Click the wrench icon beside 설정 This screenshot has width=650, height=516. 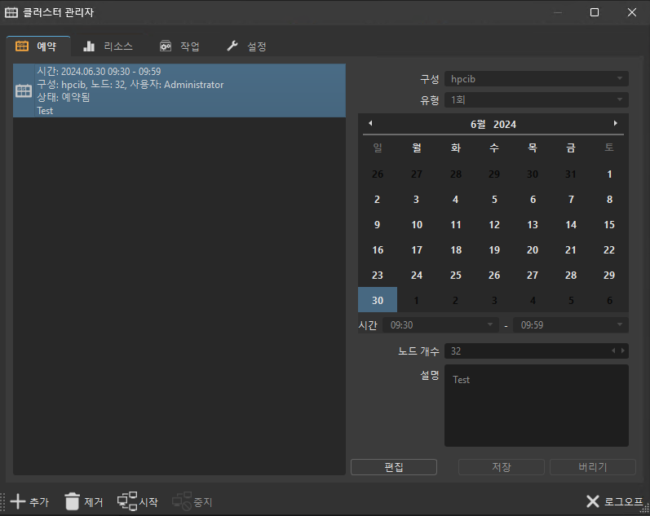[x=232, y=46]
